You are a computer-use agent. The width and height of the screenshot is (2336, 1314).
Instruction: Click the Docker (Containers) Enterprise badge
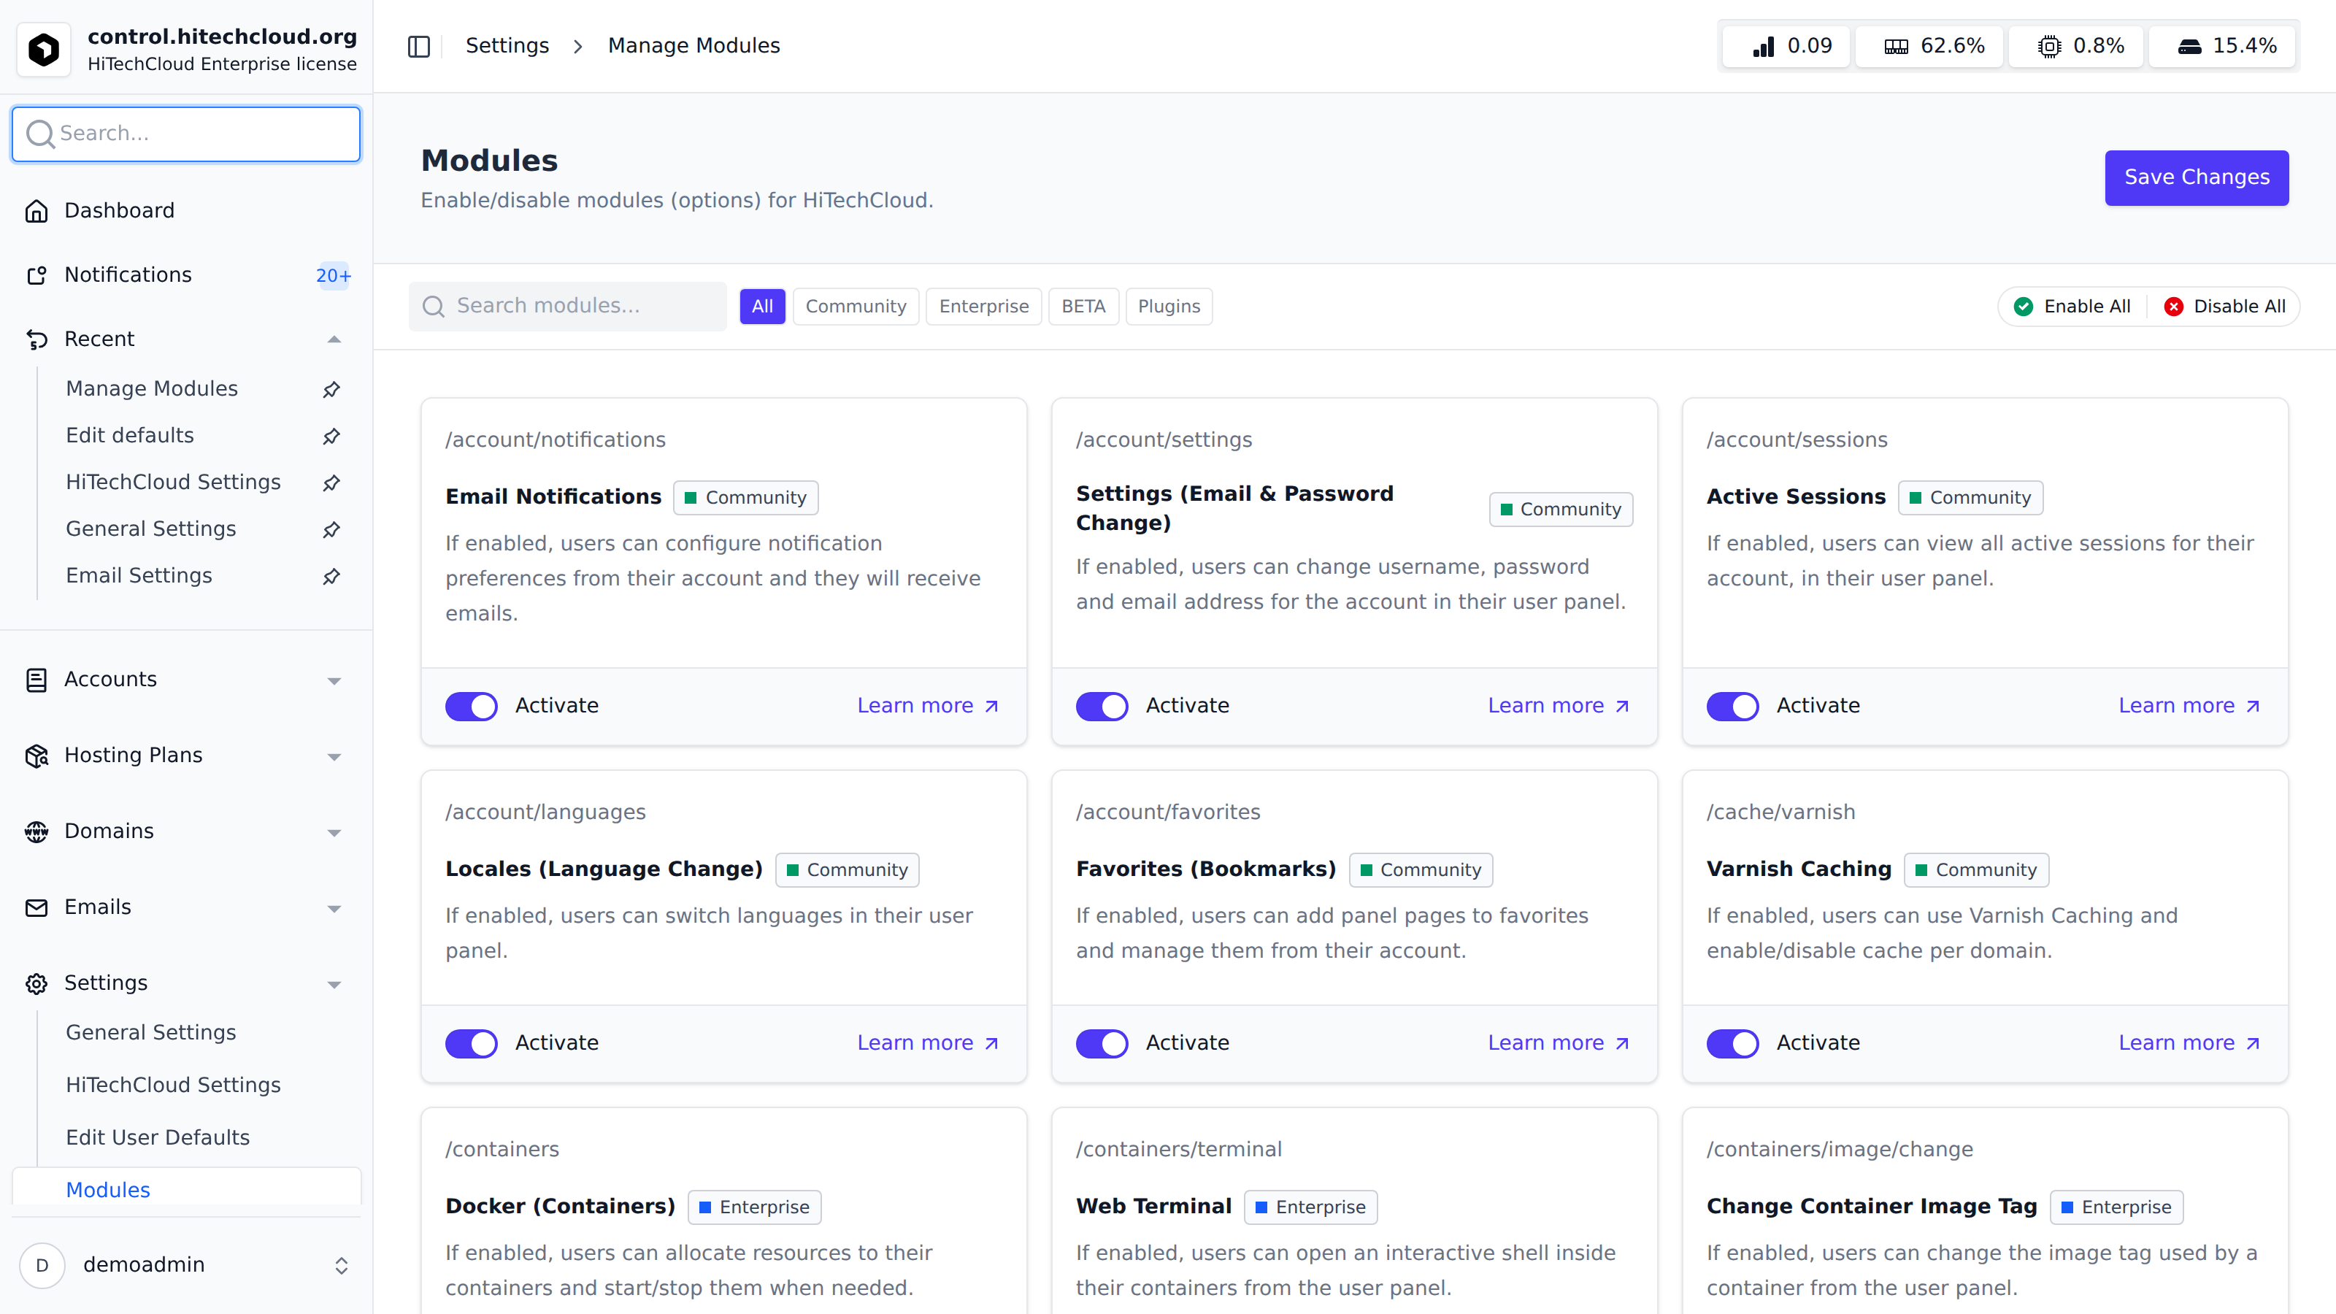tap(755, 1208)
